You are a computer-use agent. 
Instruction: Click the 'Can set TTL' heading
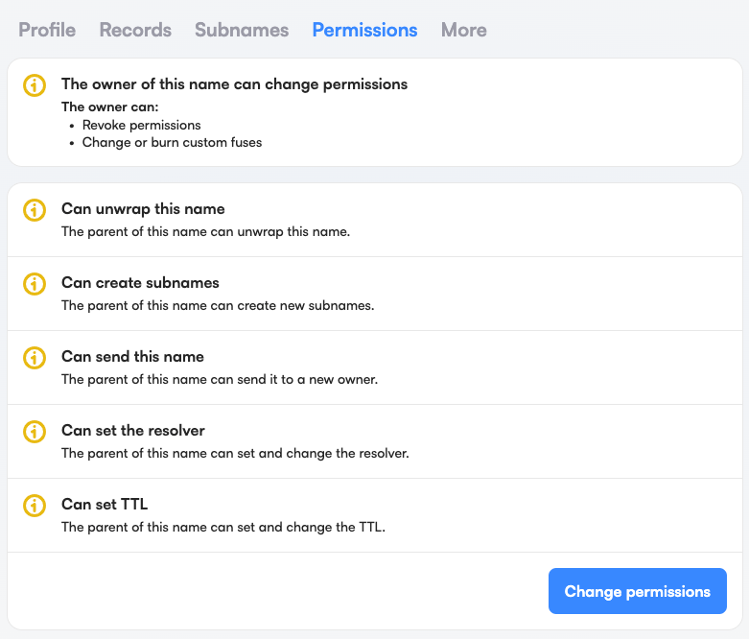coord(105,505)
